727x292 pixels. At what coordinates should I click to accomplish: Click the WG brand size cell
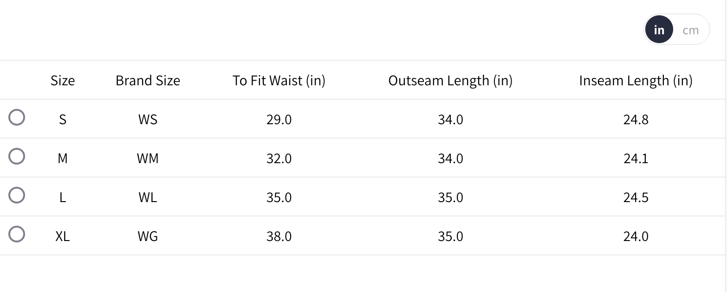point(148,236)
